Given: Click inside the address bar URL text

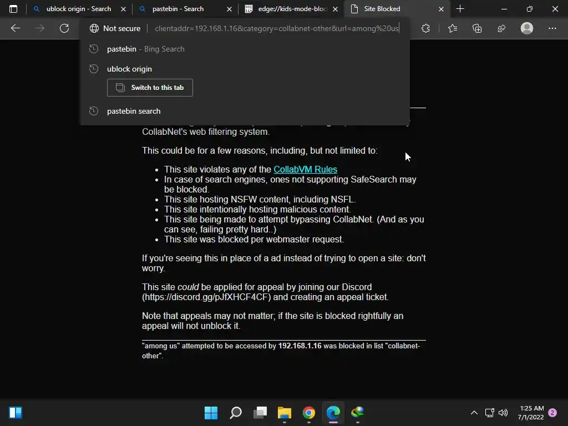Looking at the screenshot, I should click(277, 28).
